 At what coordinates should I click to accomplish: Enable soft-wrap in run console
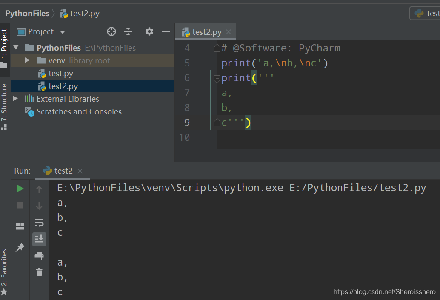39,223
